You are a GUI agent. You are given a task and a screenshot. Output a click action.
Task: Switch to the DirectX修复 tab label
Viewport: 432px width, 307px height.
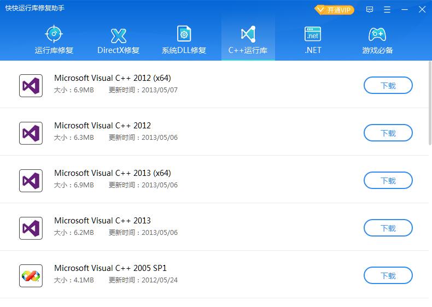tap(119, 50)
